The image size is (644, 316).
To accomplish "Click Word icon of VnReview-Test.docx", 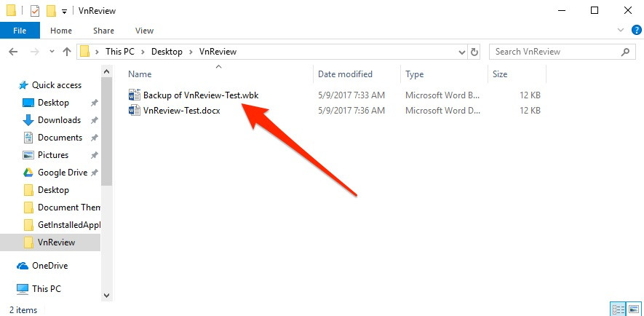I will point(135,111).
